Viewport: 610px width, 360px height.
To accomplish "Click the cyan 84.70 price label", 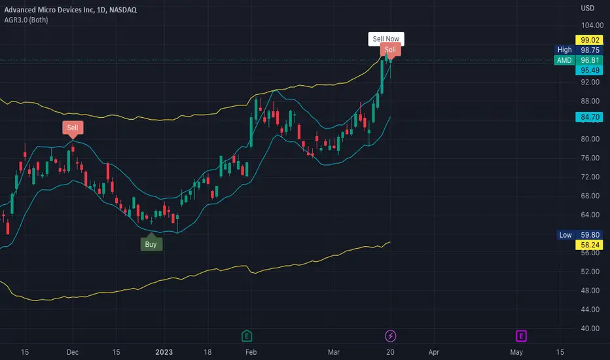I will coord(589,117).
